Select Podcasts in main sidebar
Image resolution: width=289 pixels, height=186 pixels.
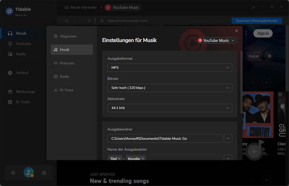click(20, 43)
